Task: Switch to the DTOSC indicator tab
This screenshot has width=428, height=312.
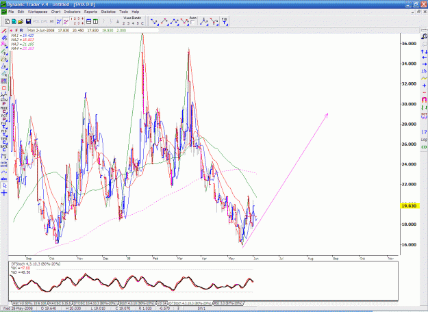Action: click(x=95, y=303)
